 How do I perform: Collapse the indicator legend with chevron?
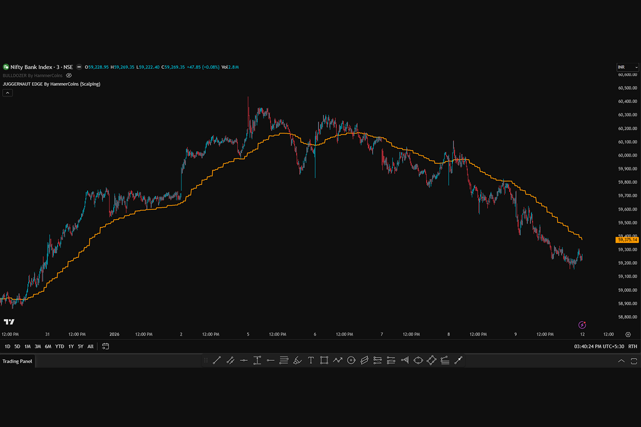click(7, 92)
